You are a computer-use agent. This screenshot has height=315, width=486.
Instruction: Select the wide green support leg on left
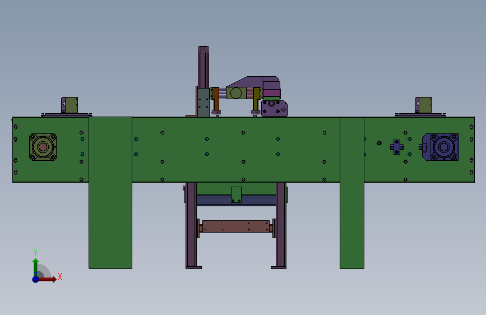[110, 193]
